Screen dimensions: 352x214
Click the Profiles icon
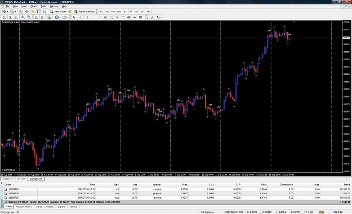(x=12, y=11)
